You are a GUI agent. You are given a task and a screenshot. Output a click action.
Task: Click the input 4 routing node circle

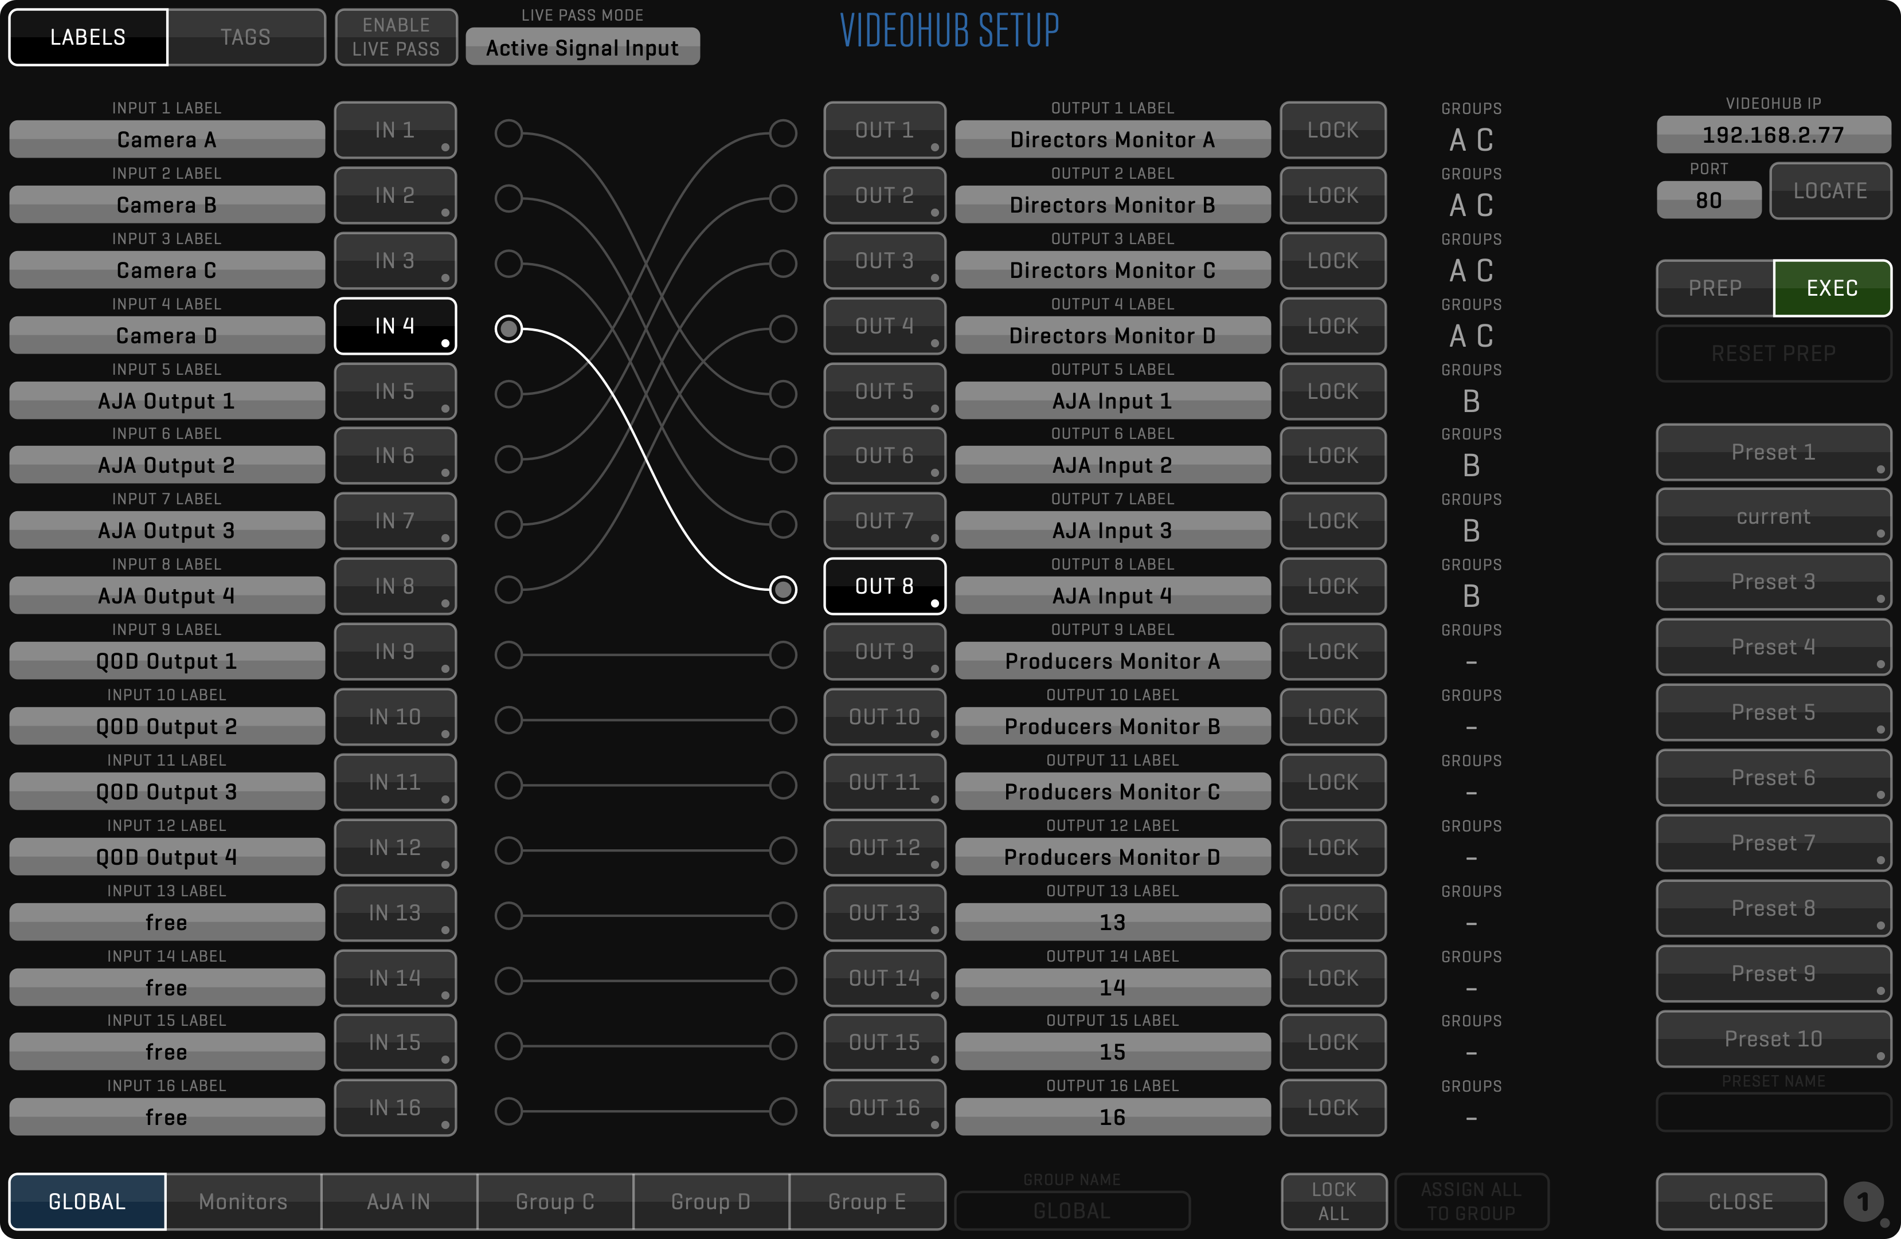point(508,328)
